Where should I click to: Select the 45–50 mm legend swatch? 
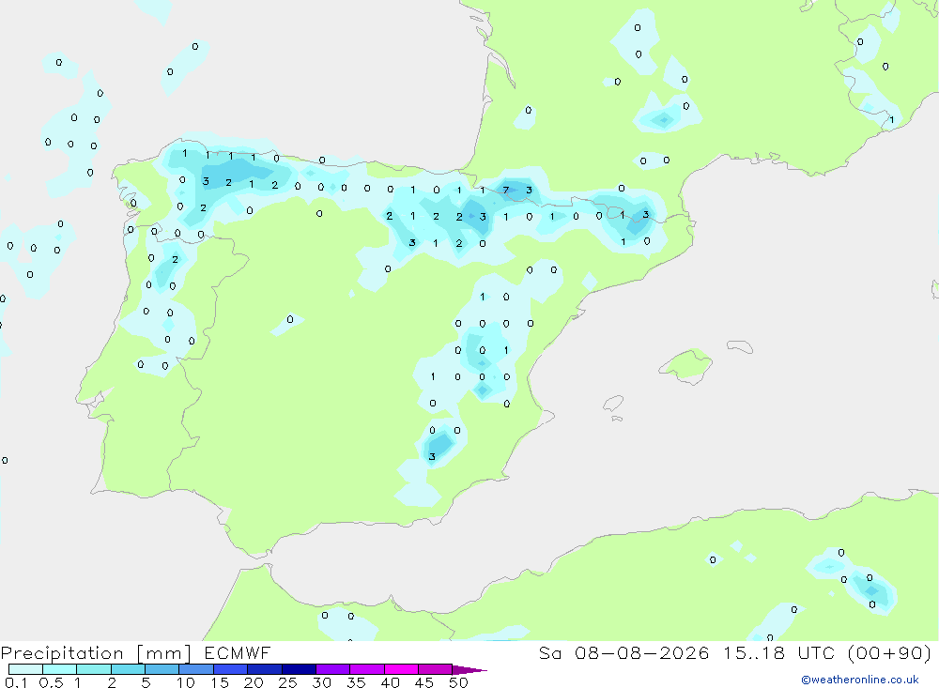436,669
